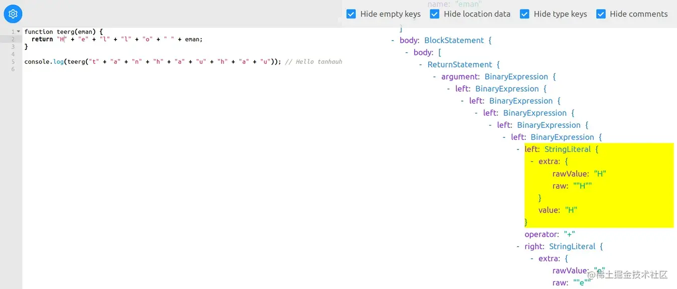This screenshot has height=289, width=677.
Task: Open the blue gear settings button
Action: pos(13,14)
